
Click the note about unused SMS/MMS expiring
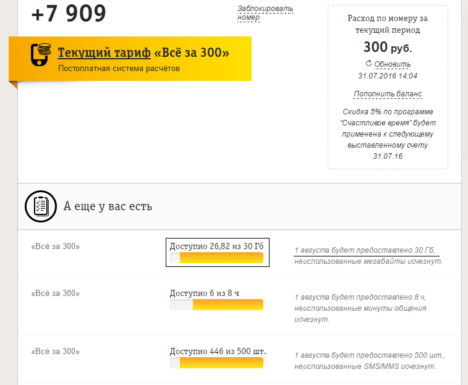(370, 361)
